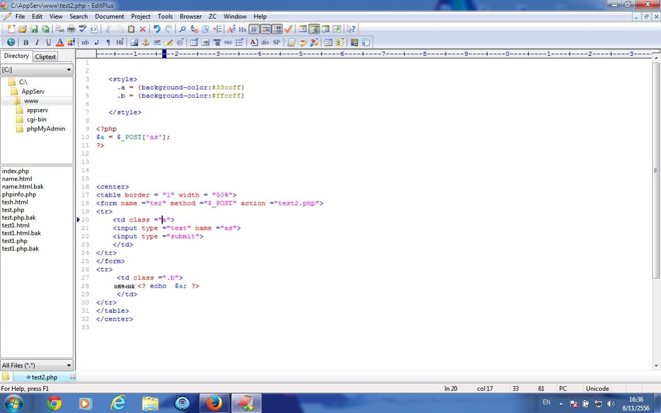Apply Italic with the I icon
The image size is (661, 413).
(x=37, y=42)
